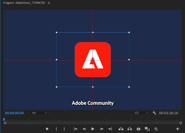Screen dimensions: 185x133
Task: Click the top-middle bounding box handle
Action: pos(93,32)
